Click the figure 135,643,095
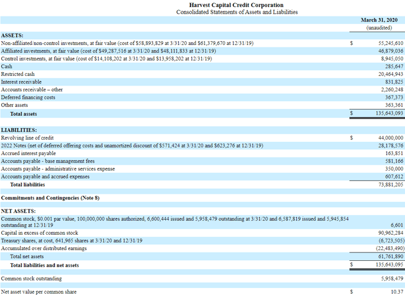 click(x=389, y=265)
